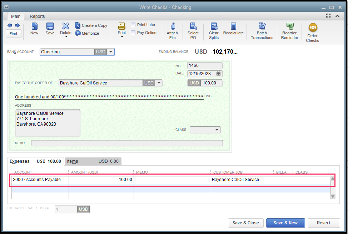Go to next check with right arrow
The image size is (348, 234).
tap(18, 25)
